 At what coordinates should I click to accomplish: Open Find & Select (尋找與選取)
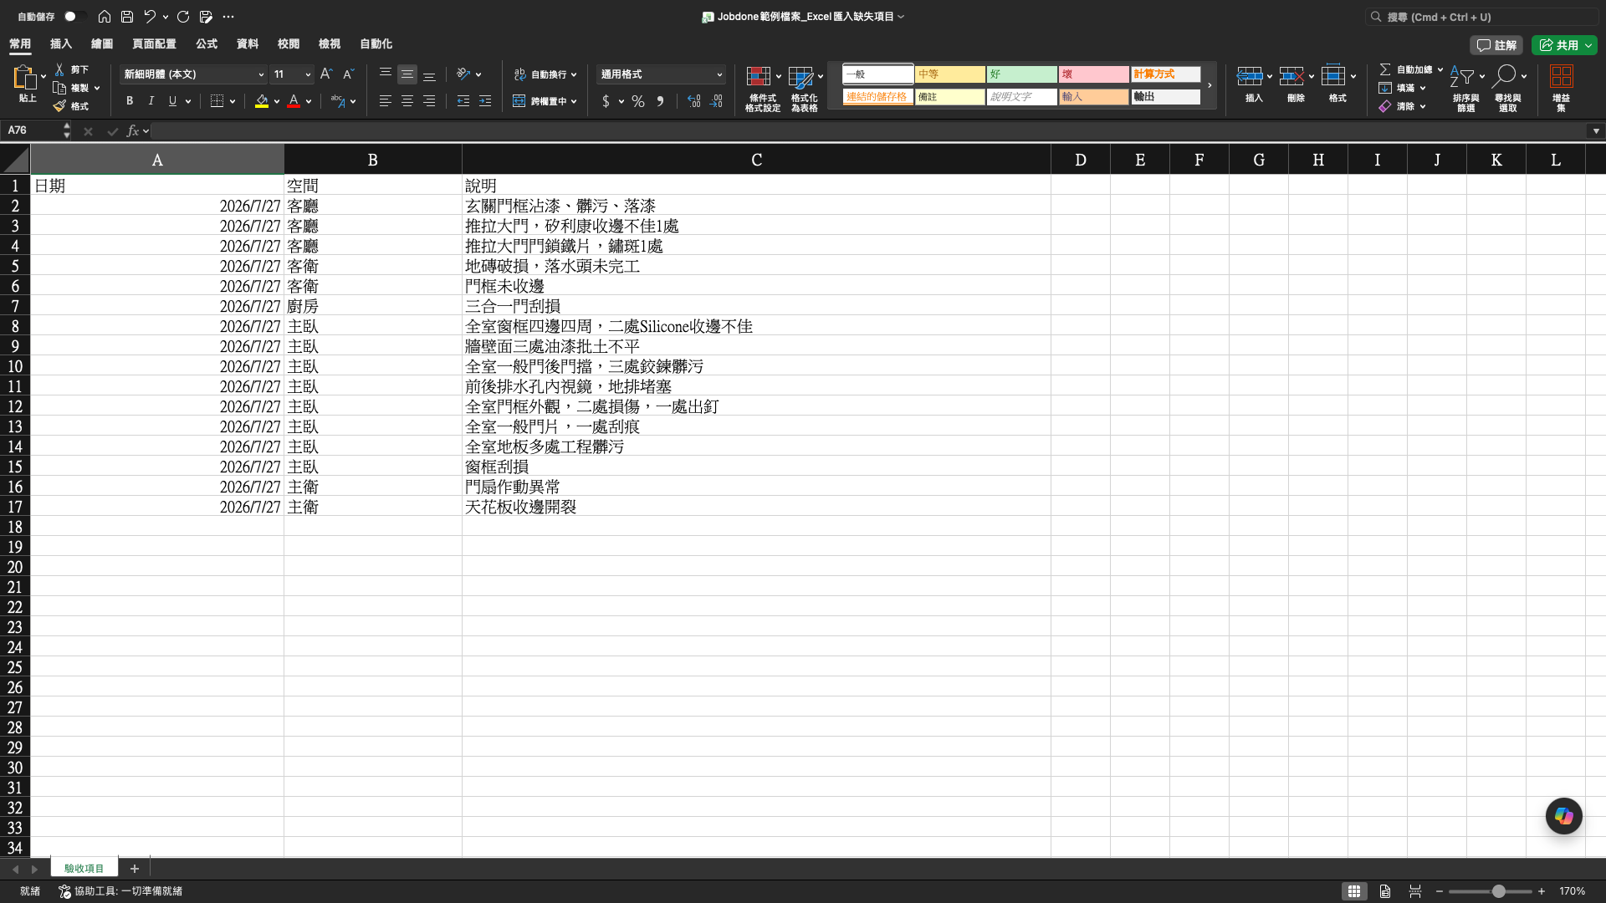tap(1508, 89)
